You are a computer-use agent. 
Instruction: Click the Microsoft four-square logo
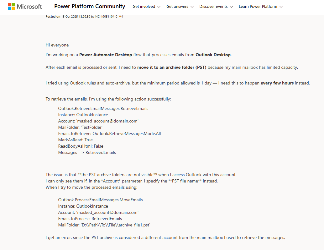12,7
